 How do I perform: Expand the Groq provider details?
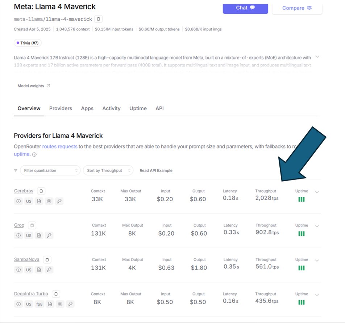pos(317,226)
